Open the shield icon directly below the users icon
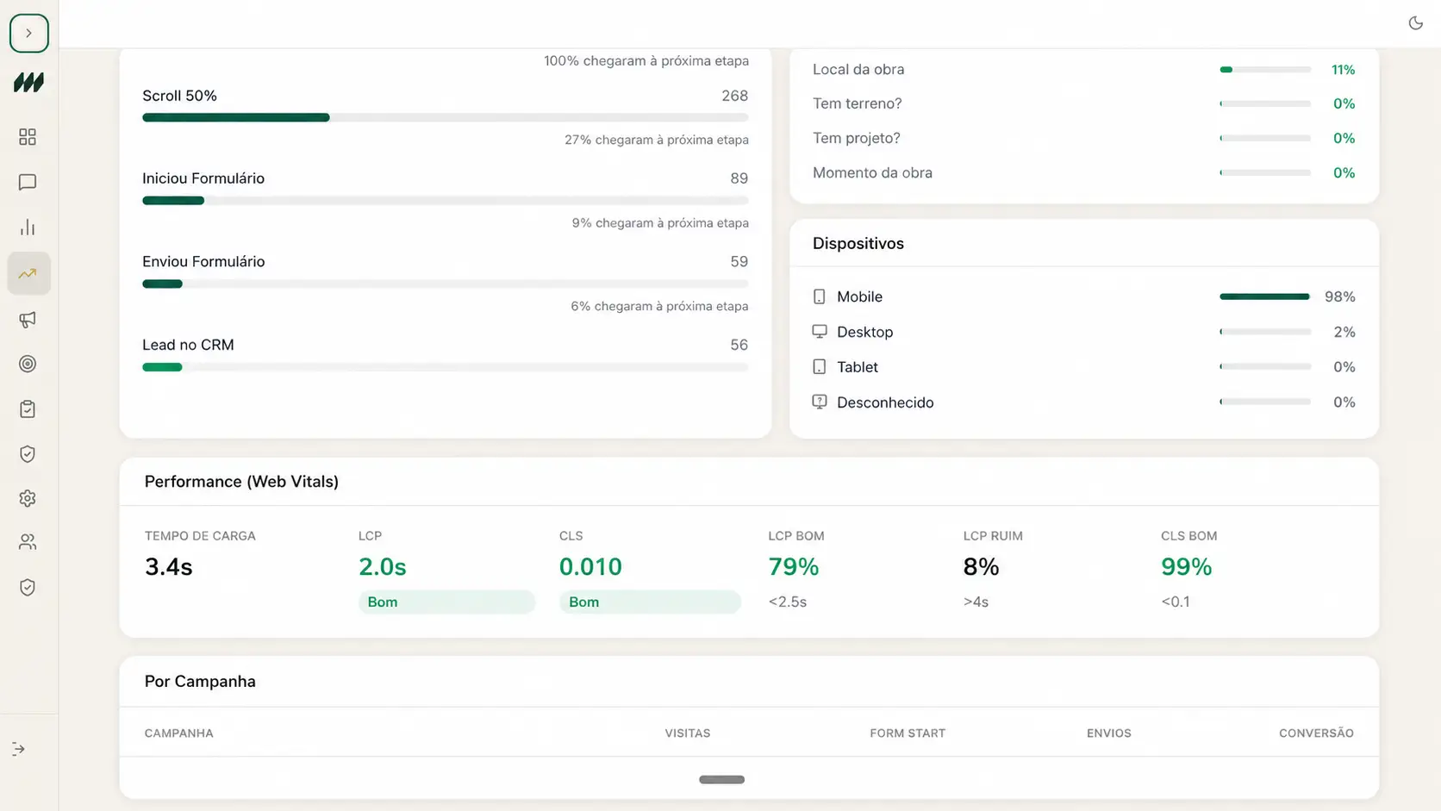Screen dimensions: 1441x811 point(28,588)
